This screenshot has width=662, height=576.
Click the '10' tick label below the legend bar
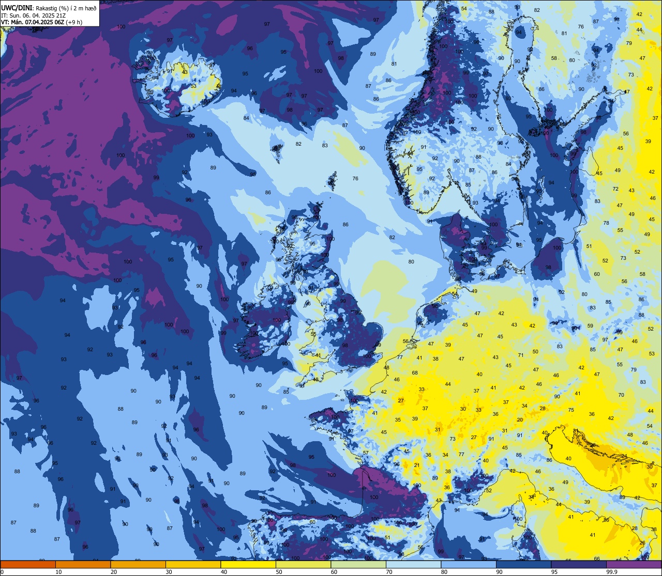click(58, 572)
